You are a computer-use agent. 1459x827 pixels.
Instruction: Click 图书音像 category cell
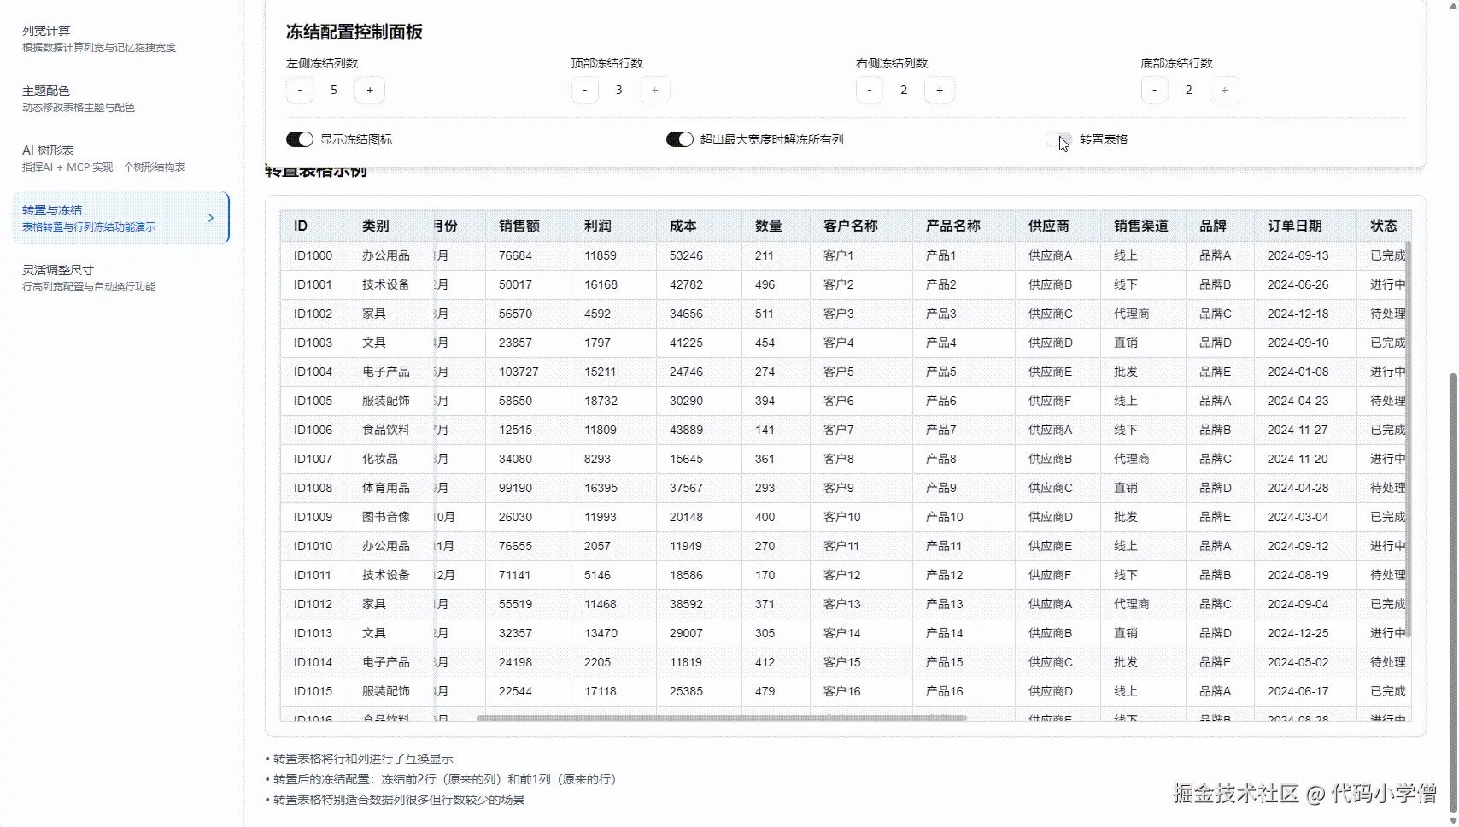(391, 517)
